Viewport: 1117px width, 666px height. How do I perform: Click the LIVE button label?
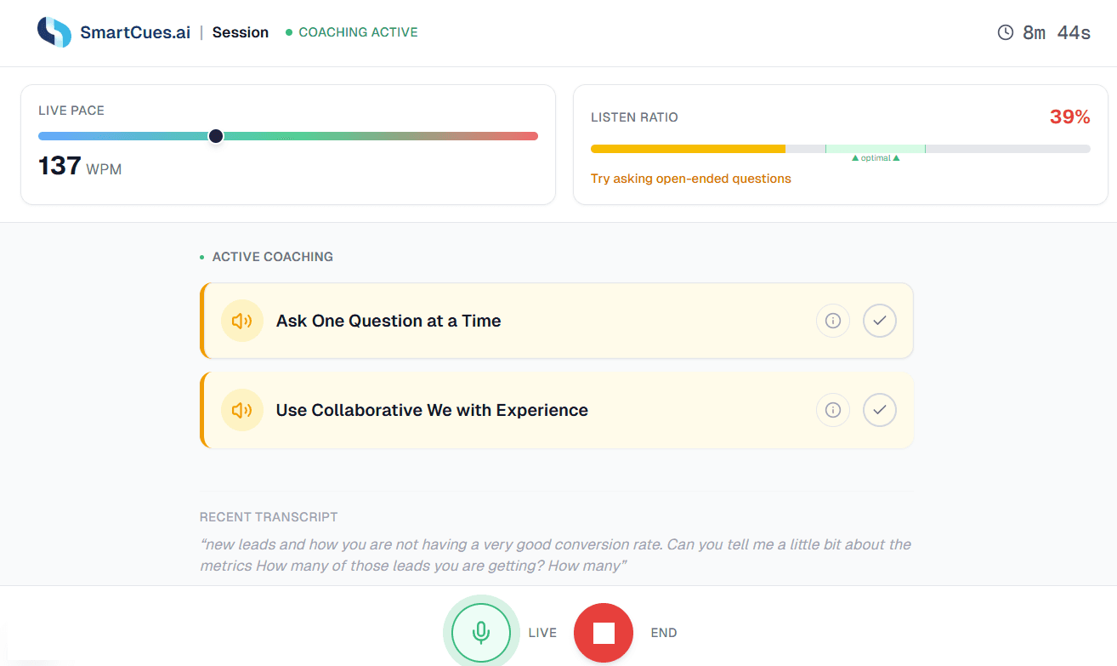tap(543, 632)
